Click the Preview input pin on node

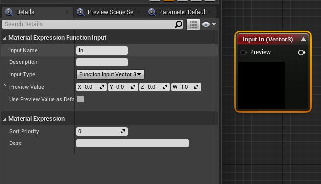(x=243, y=53)
